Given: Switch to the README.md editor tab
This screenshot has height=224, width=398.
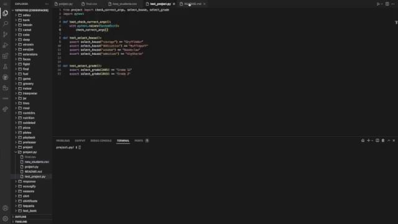Looking at the screenshot, I should (192, 4).
